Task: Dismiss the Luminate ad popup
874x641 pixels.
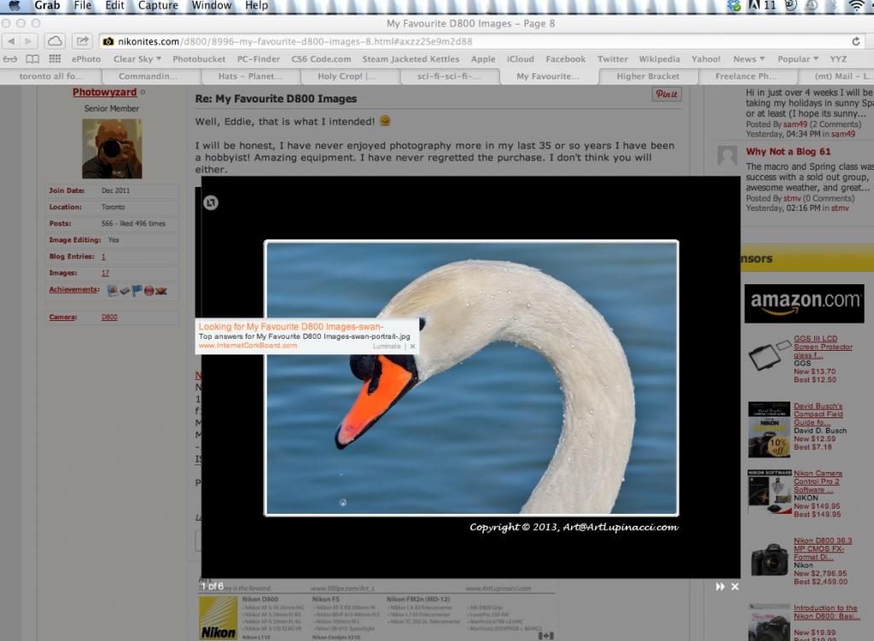Action: click(x=412, y=347)
